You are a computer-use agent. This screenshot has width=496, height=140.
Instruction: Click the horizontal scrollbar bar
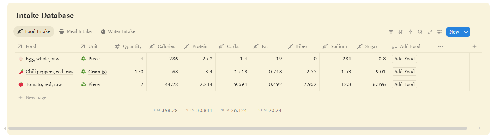(x=237, y=128)
